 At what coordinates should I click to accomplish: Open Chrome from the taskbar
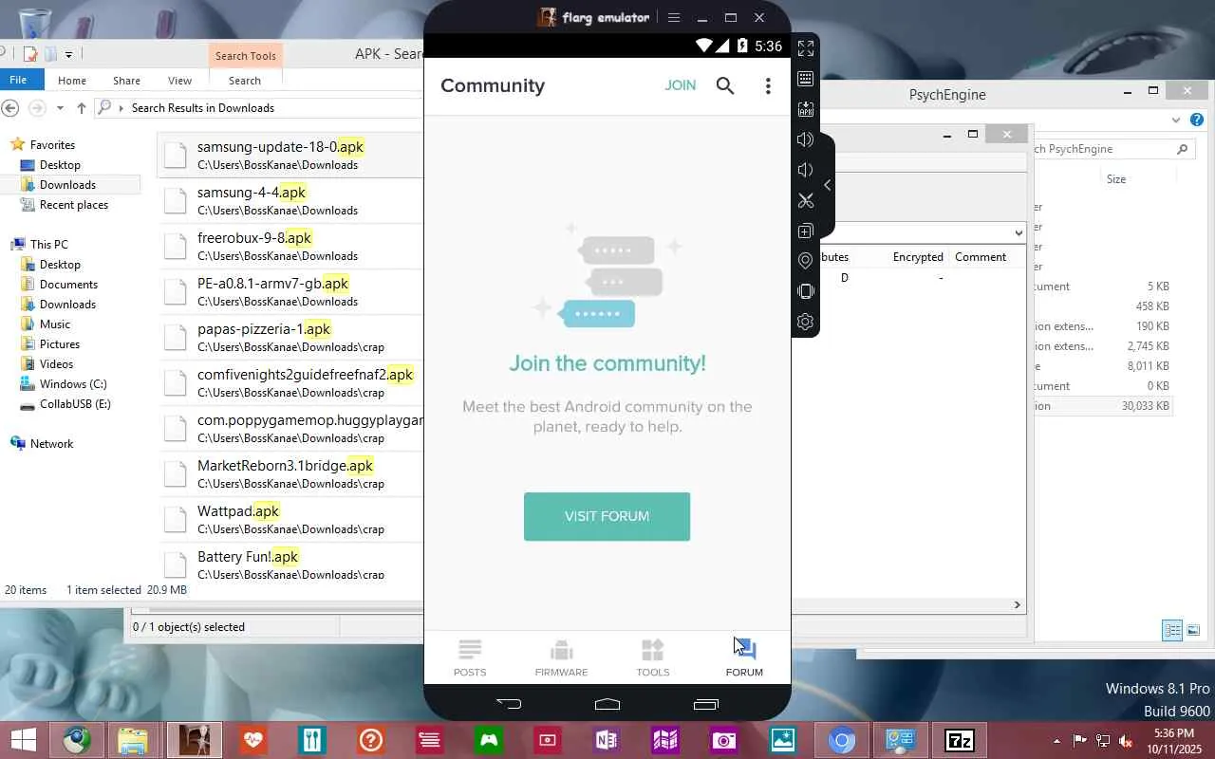[842, 740]
